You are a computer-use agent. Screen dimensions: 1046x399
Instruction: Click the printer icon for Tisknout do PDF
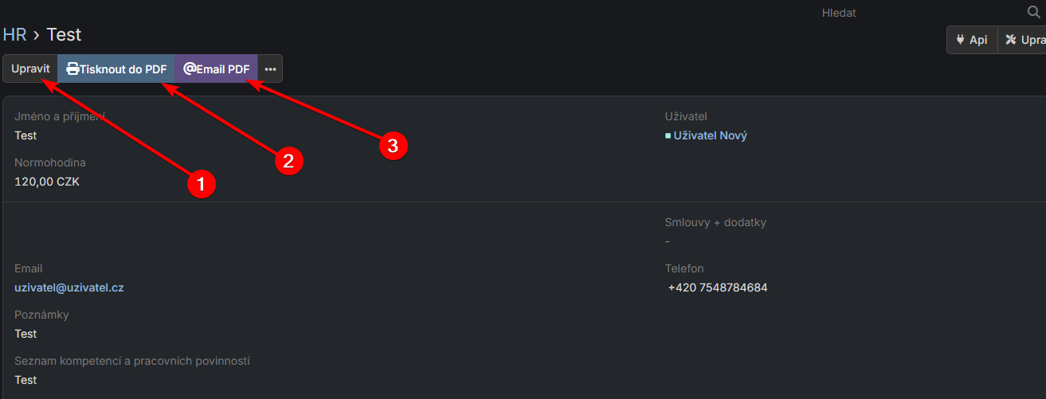point(72,69)
